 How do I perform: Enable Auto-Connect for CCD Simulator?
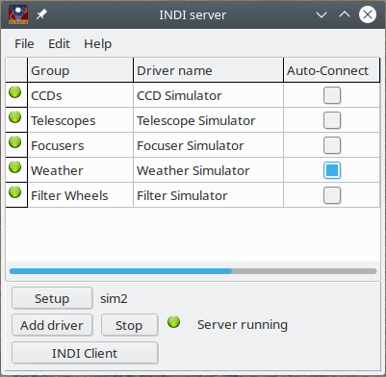tap(332, 95)
